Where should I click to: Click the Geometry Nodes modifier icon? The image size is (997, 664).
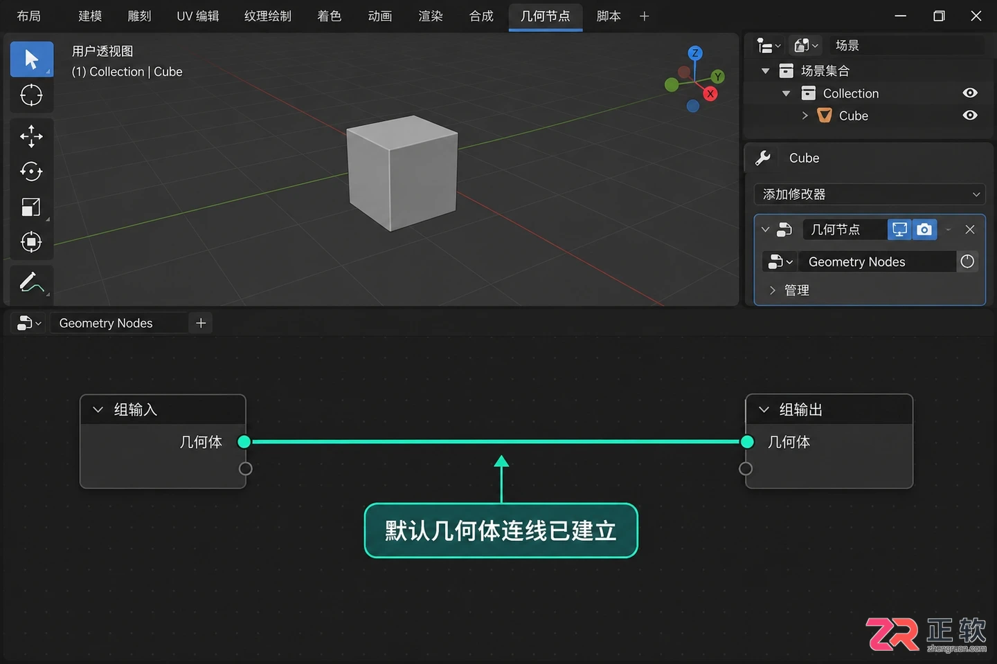tap(784, 230)
